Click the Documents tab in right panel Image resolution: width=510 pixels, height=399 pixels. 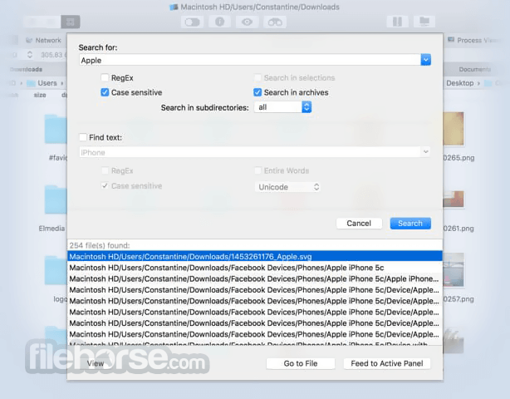tap(475, 69)
